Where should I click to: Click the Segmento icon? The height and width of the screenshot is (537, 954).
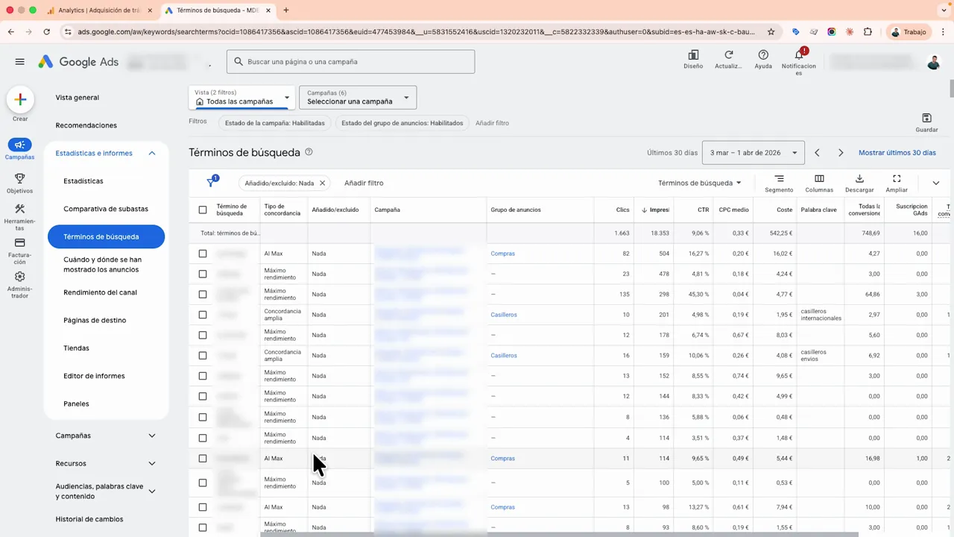coord(779,179)
